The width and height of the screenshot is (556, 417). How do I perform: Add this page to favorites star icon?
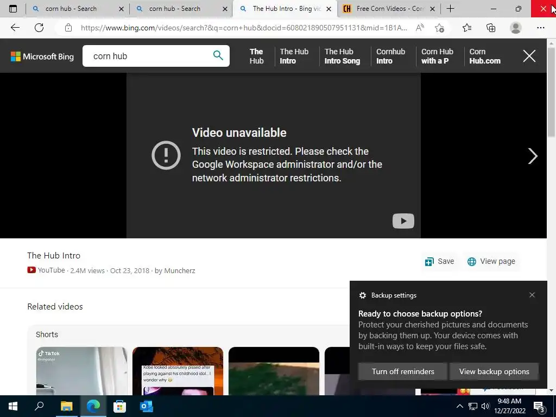pyautogui.click(x=440, y=28)
